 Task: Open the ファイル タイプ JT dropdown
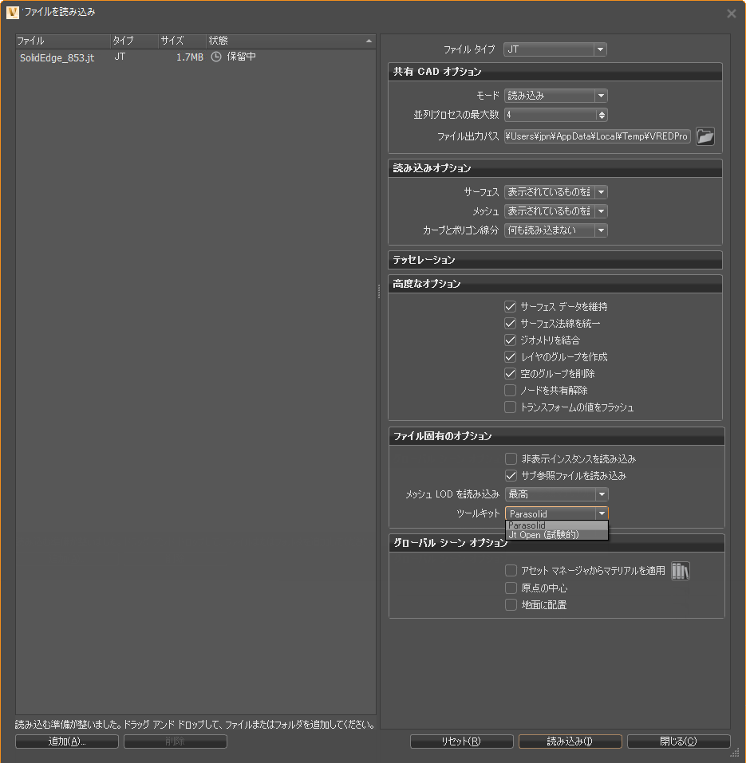pyautogui.click(x=555, y=49)
